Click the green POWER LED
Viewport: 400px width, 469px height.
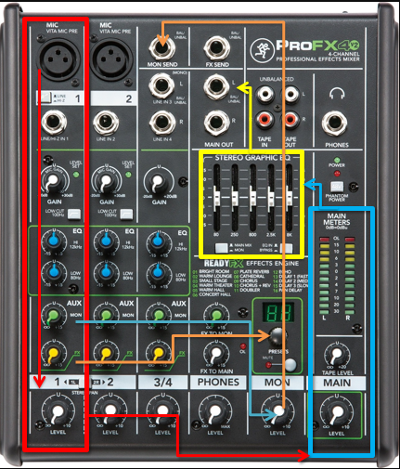click(337, 160)
